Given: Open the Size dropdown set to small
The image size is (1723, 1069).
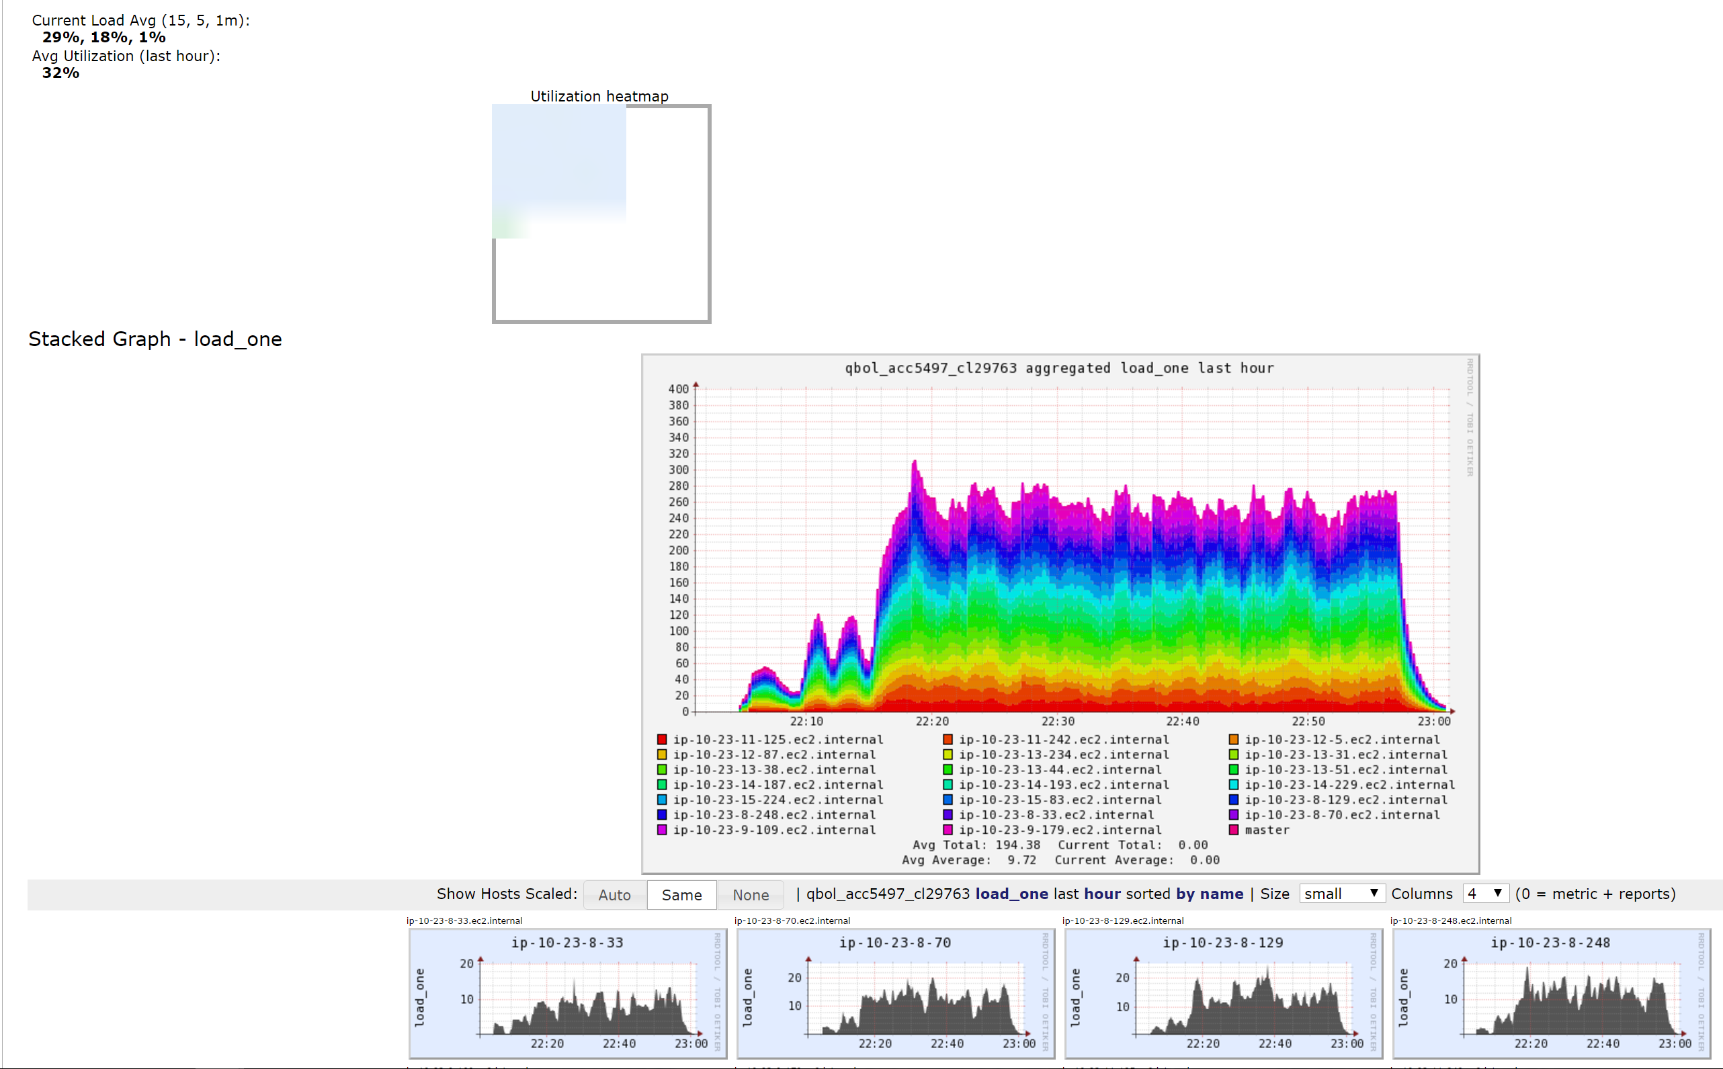Looking at the screenshot, I should point(1341,894).
